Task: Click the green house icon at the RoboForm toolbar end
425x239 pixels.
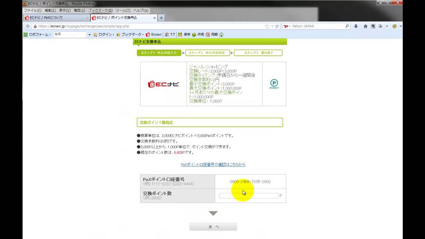Action: (221, 35)
